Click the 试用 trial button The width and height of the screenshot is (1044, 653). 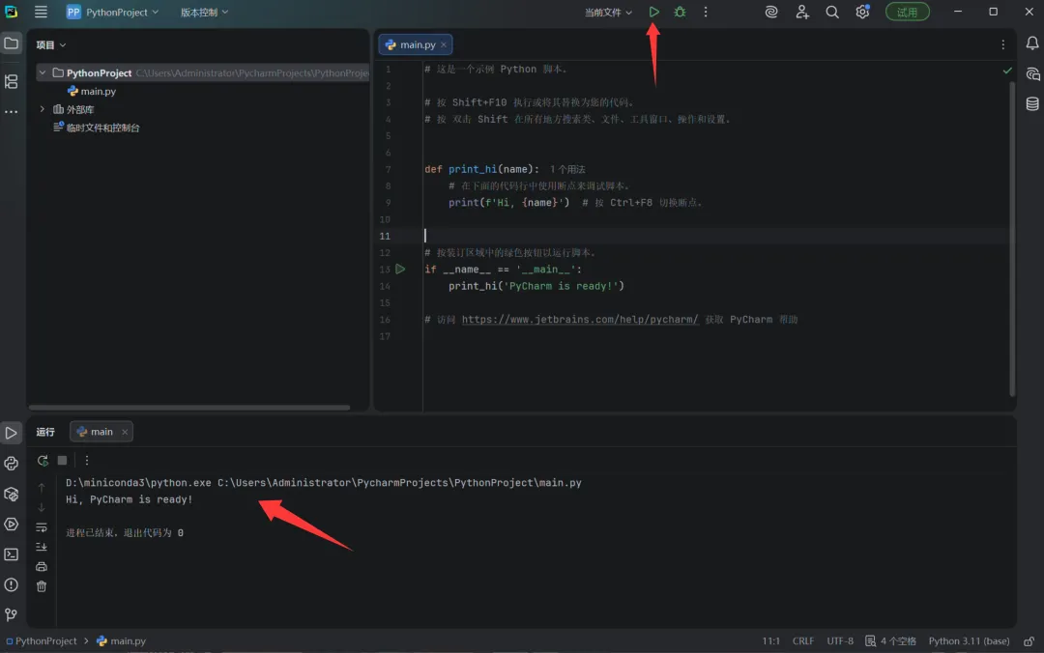[x=907, y=12]
